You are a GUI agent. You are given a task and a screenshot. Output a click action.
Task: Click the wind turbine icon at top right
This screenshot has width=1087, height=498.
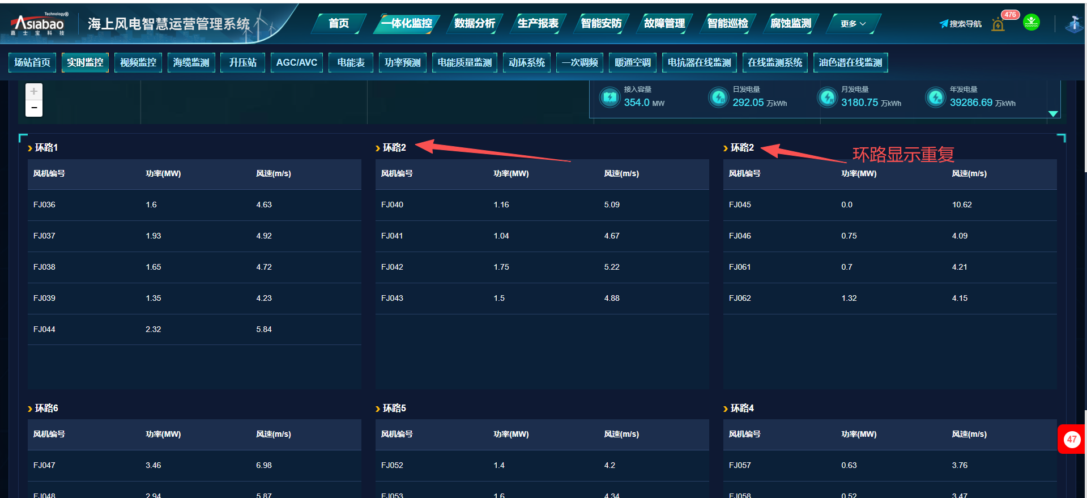(x=1073, y=24)
